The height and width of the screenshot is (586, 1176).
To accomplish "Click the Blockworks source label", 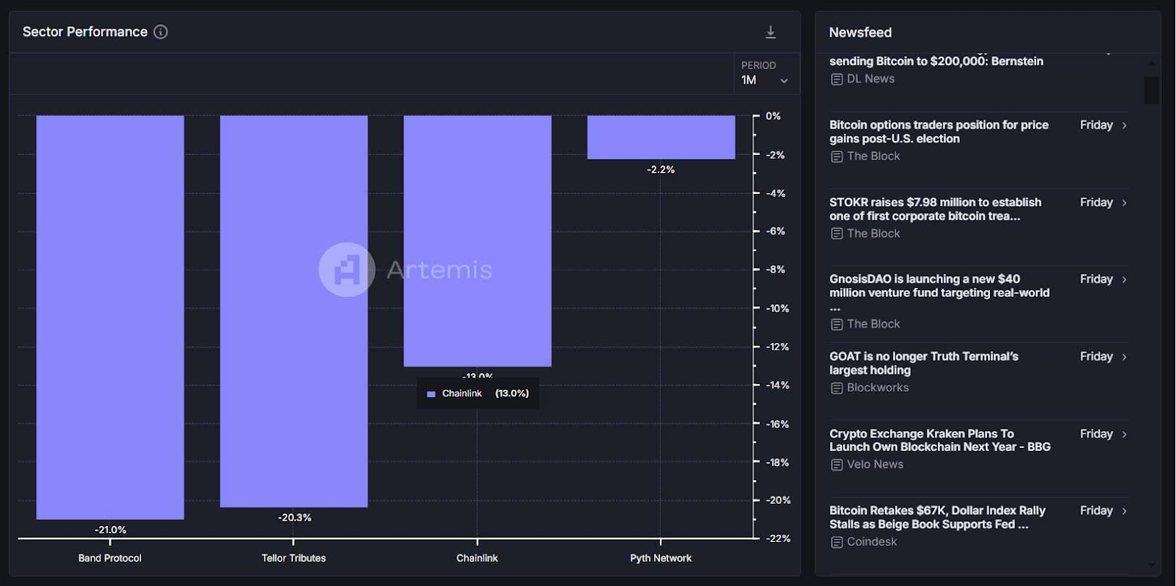I will [x=878, y=388].
